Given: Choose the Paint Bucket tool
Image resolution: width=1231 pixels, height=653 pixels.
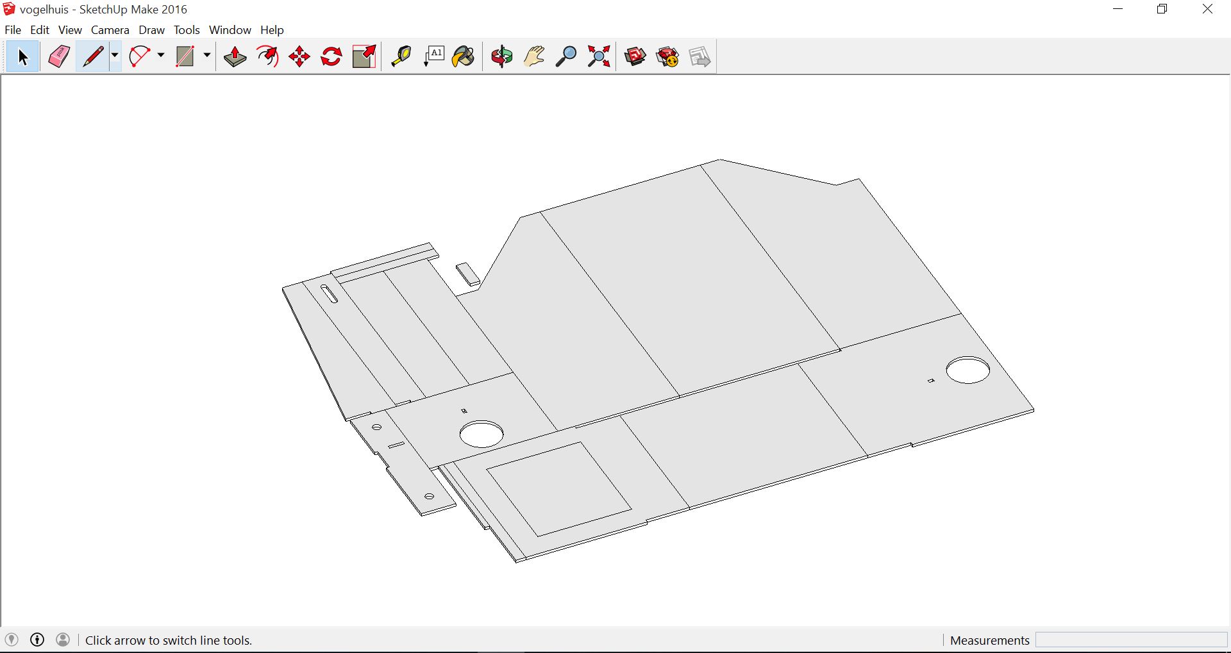Looking at the screenshot, I should pyautogui.click(x=464, y=57).
